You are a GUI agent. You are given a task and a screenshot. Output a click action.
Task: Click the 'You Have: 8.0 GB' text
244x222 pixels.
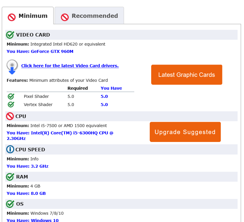point(26,193)
